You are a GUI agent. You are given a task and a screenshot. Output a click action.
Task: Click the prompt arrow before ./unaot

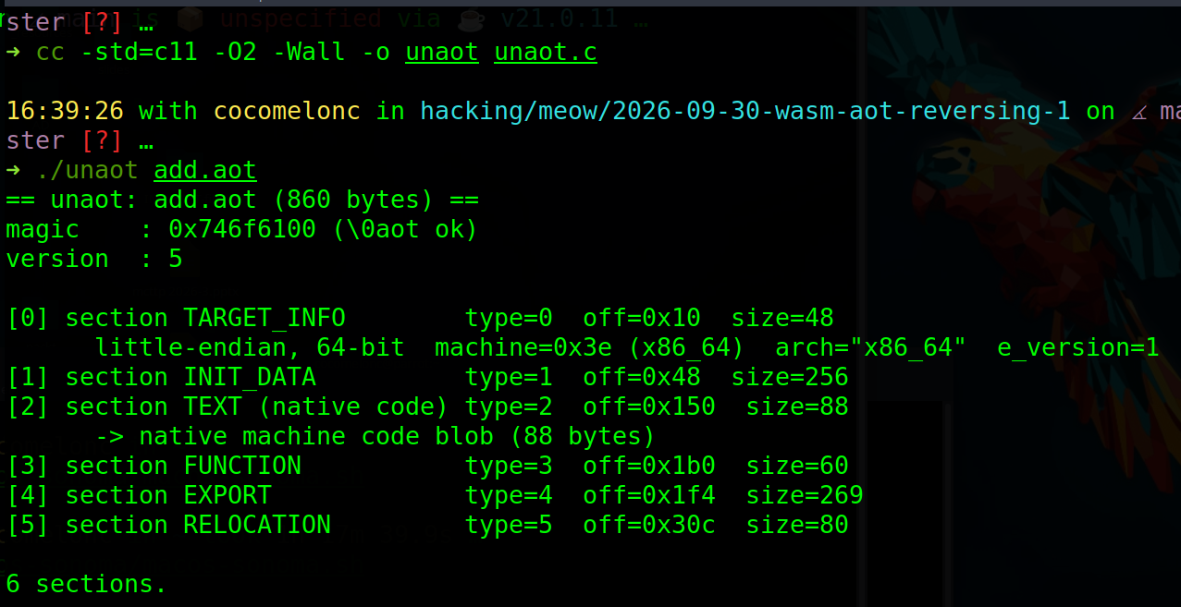tap(13, 171)
